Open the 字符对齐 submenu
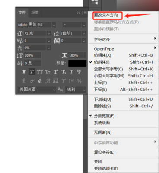This screenshot has width=159, height=173. (x=123, y=39)
